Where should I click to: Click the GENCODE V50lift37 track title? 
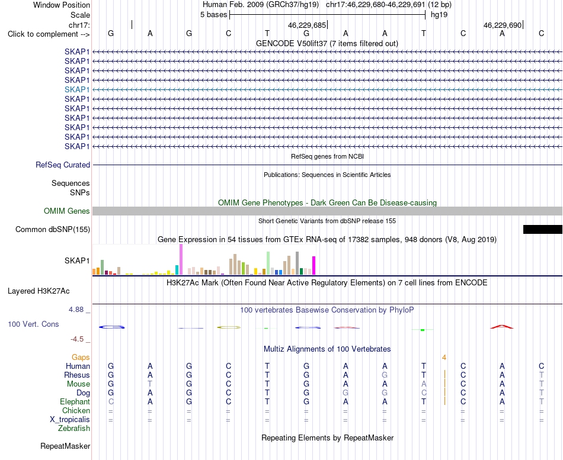click(327, 43)
